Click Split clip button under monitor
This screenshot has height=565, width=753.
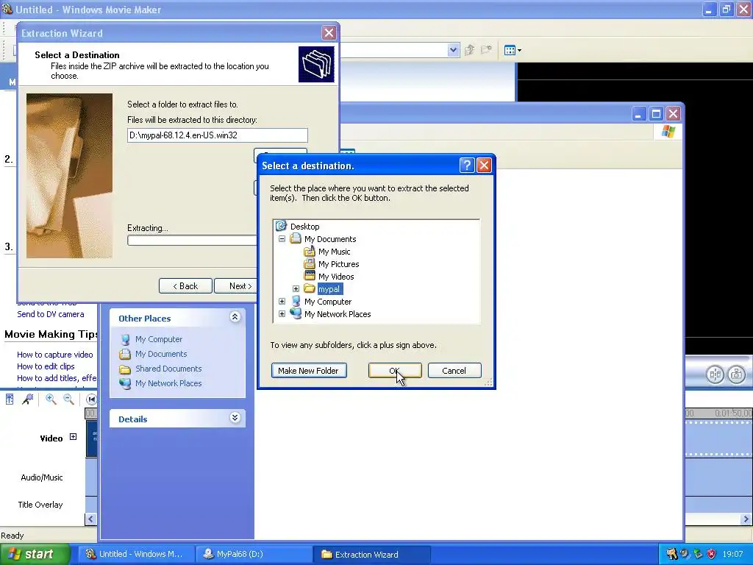(x=715, y=374)
